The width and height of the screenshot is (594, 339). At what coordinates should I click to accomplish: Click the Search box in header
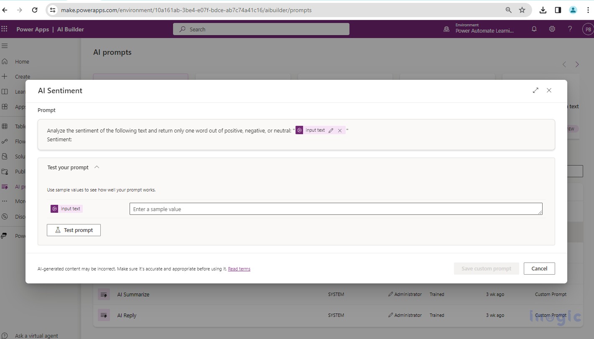[x=261, y=29]
